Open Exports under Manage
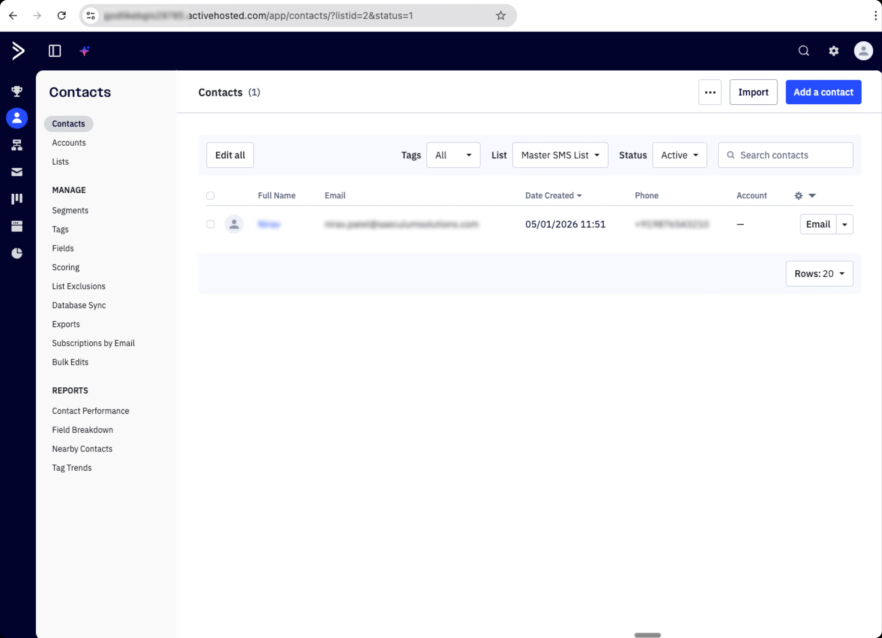The image size is (882, 638). click(x=66, y=324)
